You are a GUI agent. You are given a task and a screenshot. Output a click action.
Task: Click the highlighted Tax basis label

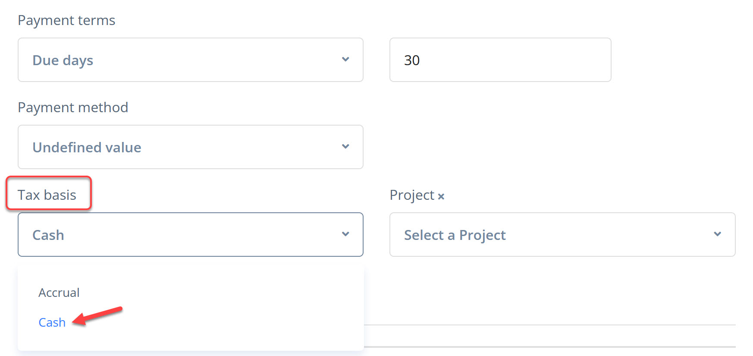[x=47, y=195]
